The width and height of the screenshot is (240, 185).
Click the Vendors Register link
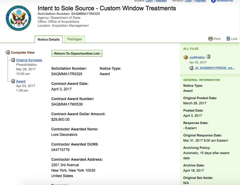[x=200, y=1]
